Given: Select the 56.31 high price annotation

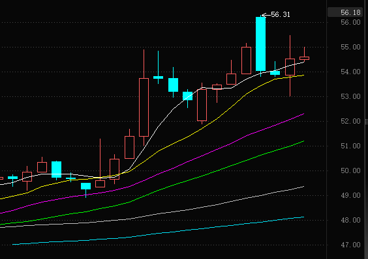Looking at the screenshot, I should (276, 15).
